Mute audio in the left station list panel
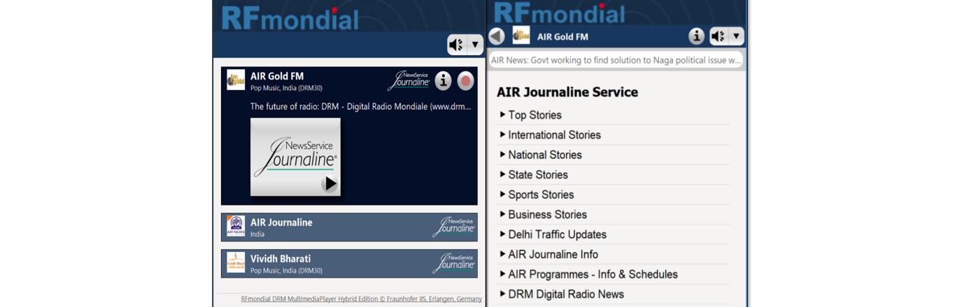Image resolution: width=955 pixels, height=307 pixels. [456, 45]
